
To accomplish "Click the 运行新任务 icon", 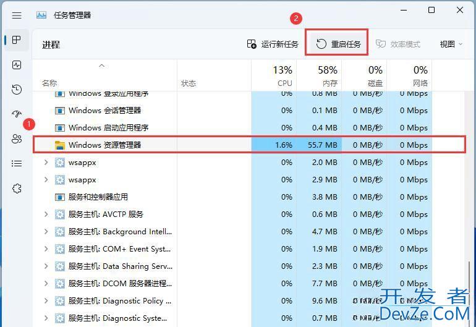I will pyautogui.click(x=252, y=44).
